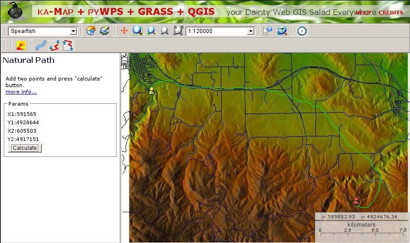Click the blue river buffer icon
Screen dimensions: 410x243
41,46
